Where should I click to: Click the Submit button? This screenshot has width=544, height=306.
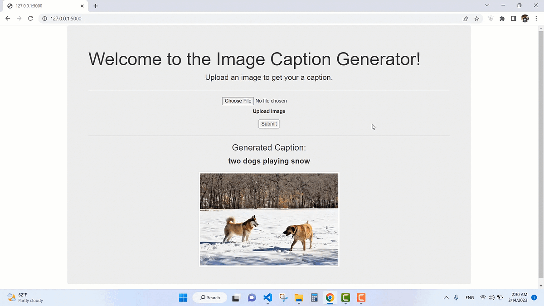click(x=269, y=124)
